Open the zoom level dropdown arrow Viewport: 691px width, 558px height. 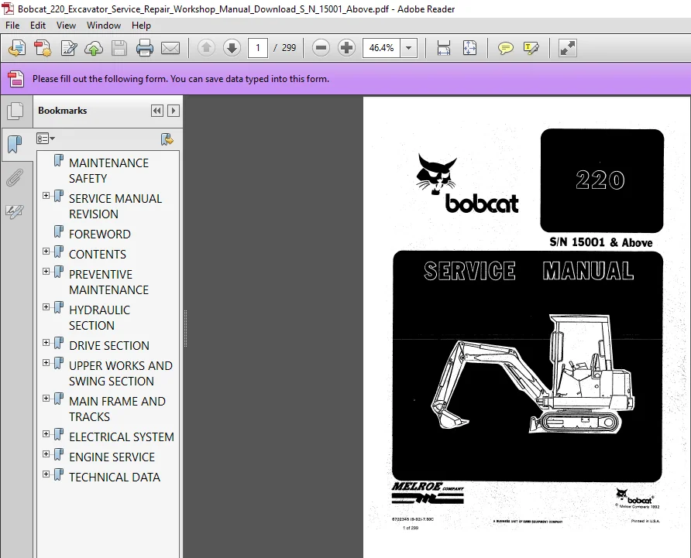tap(408, 47)
